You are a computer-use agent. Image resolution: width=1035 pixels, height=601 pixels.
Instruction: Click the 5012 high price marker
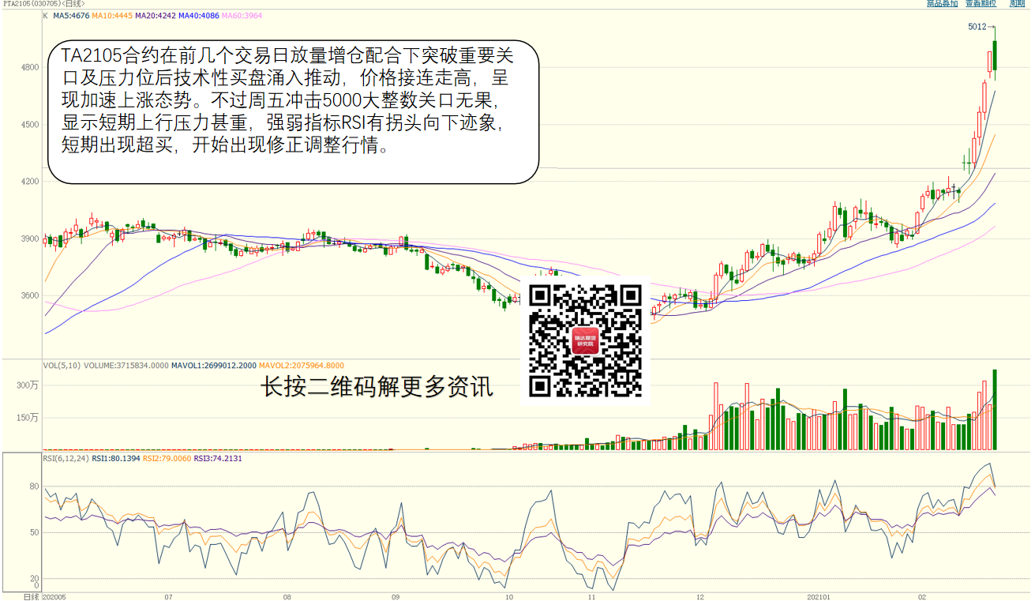pos(977,27)
